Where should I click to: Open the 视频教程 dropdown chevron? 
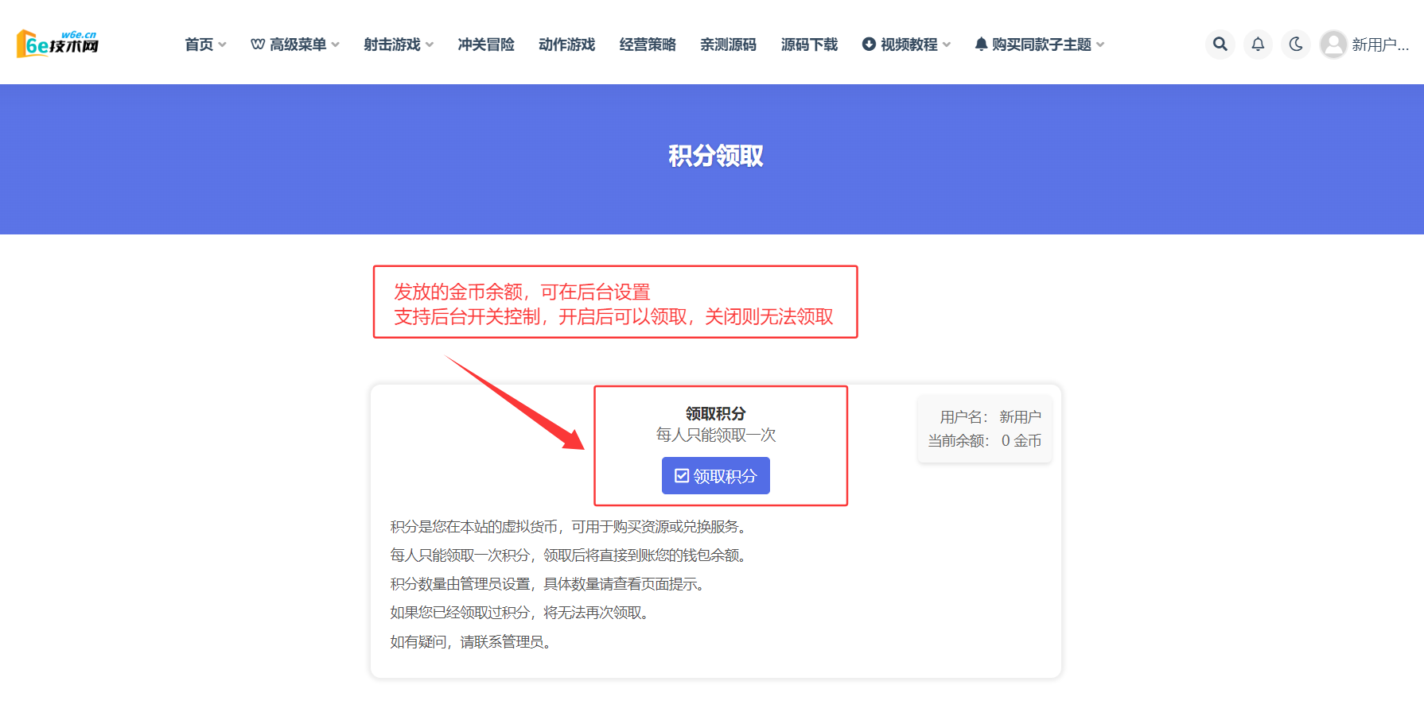pos(946,45)
